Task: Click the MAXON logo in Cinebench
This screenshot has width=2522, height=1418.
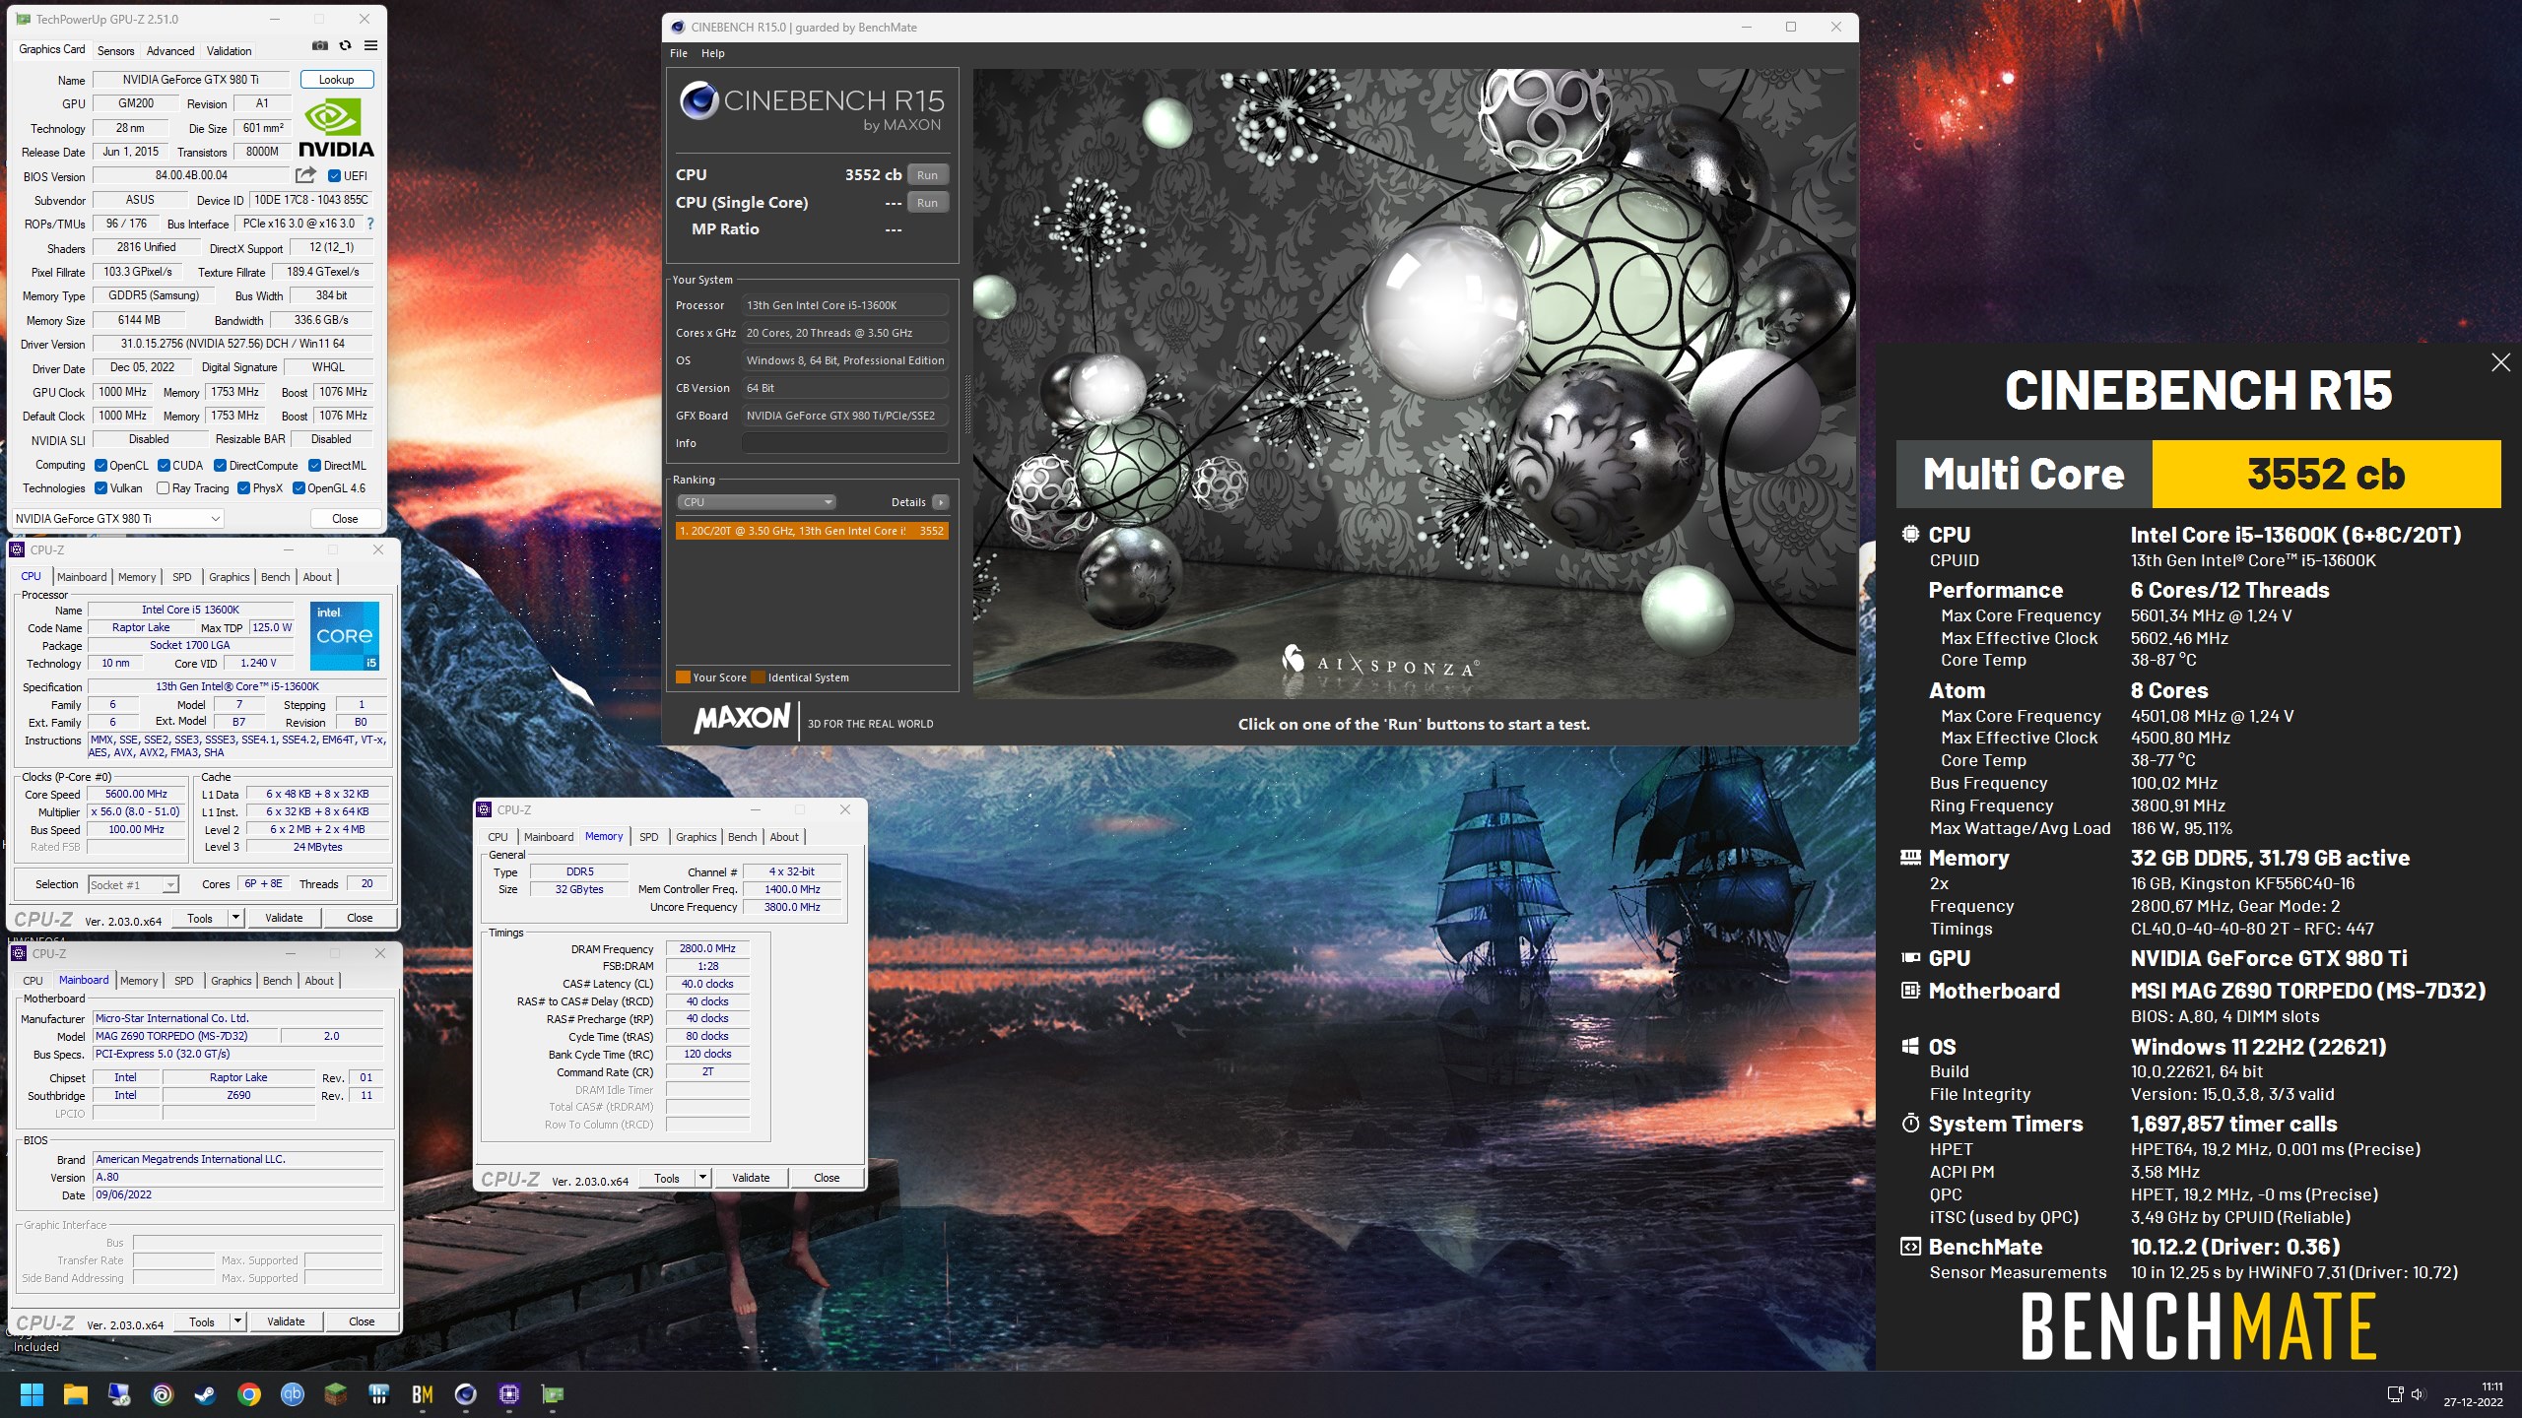Action: [x=742, y=718]
